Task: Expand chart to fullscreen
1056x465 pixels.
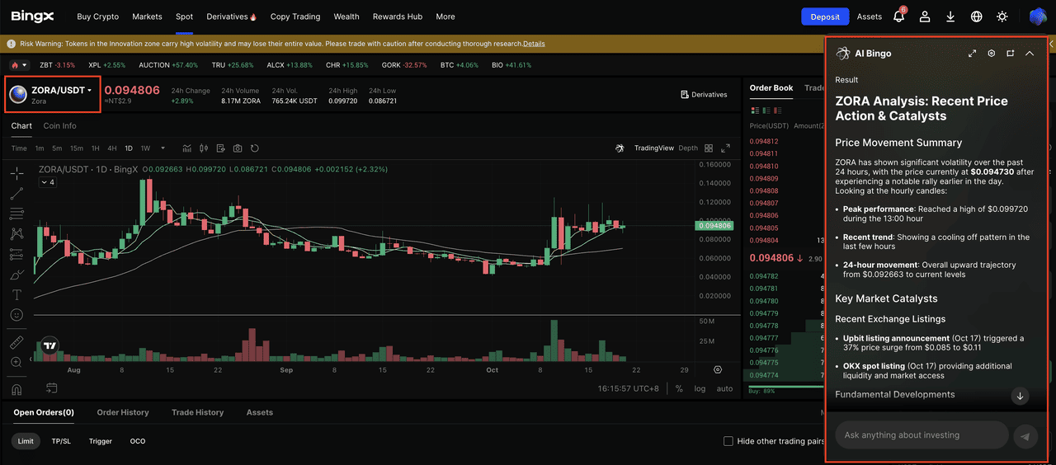Action: pyautogui.click(x=725, y=148)
